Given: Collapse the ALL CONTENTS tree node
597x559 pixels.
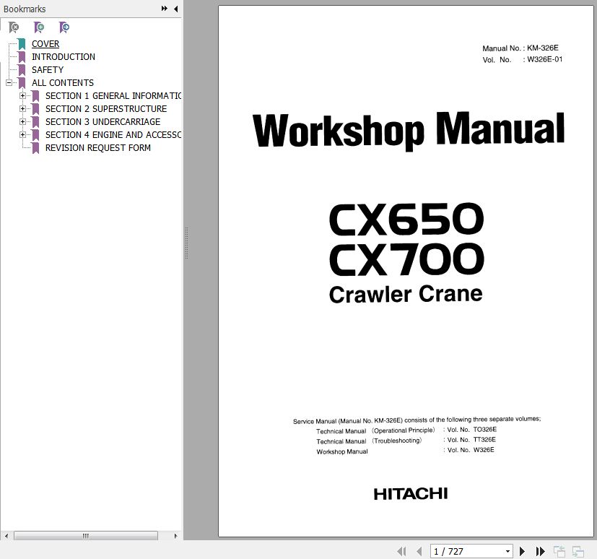Looking at the screenshot, I should (9, 82).
